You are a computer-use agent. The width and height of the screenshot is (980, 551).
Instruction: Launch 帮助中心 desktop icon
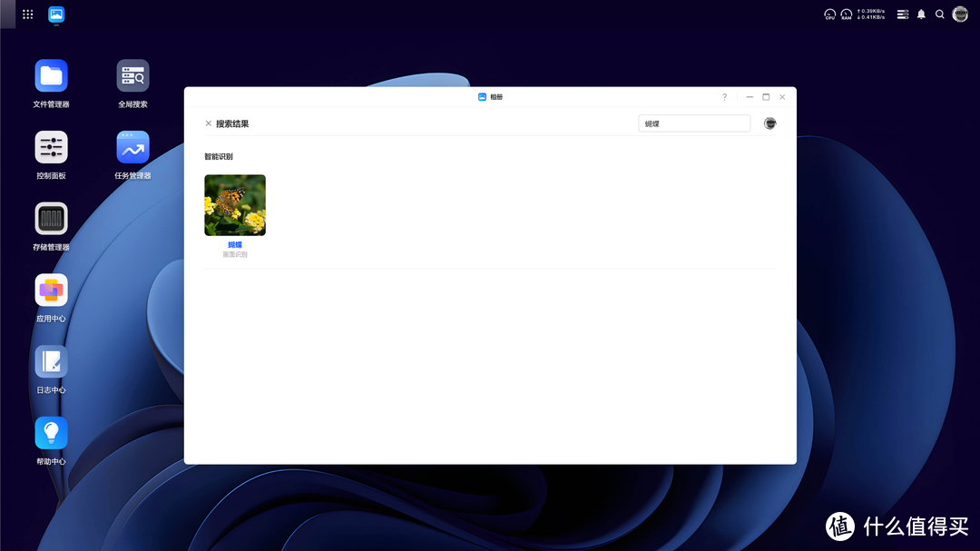pos(51,433)
